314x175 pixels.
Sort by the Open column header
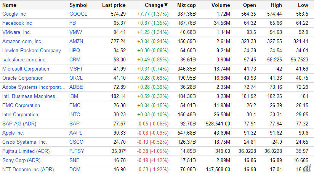pos(250,5)
